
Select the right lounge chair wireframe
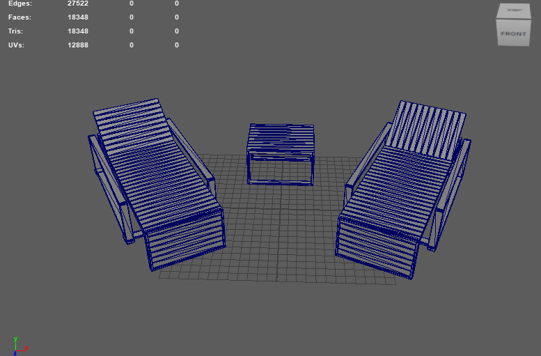[x=403, y=189]
